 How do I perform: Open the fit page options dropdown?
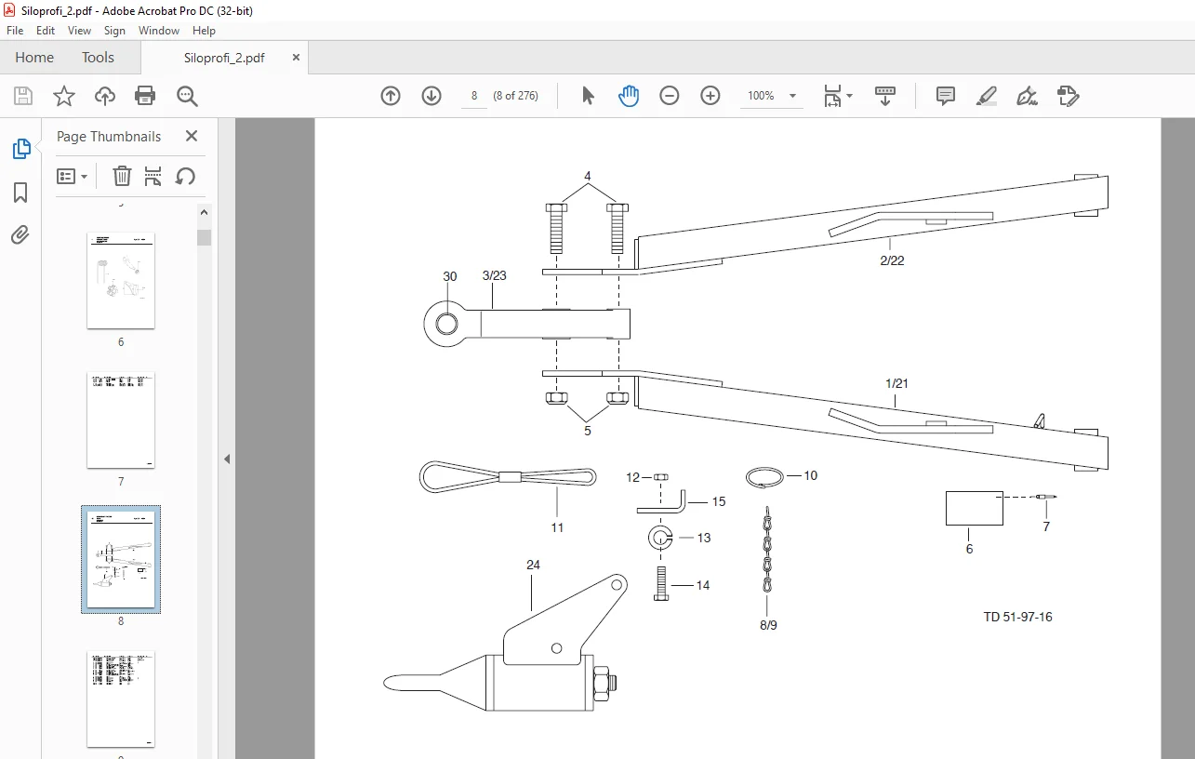838,96
